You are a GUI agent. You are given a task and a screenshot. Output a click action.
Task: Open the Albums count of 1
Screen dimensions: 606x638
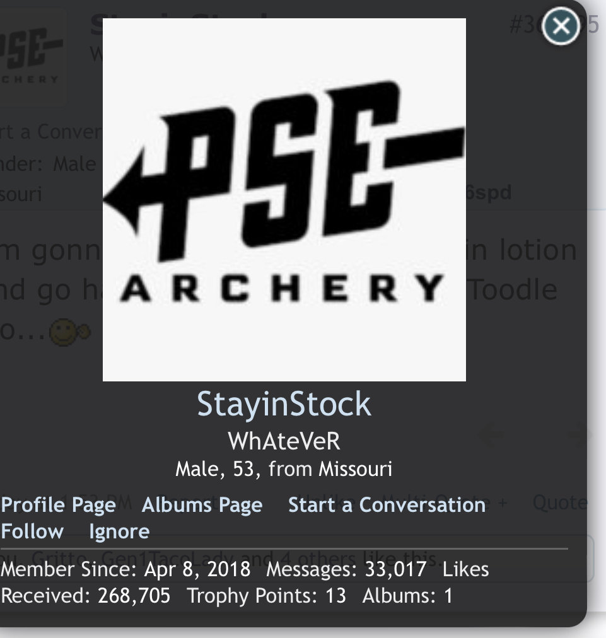448,595
